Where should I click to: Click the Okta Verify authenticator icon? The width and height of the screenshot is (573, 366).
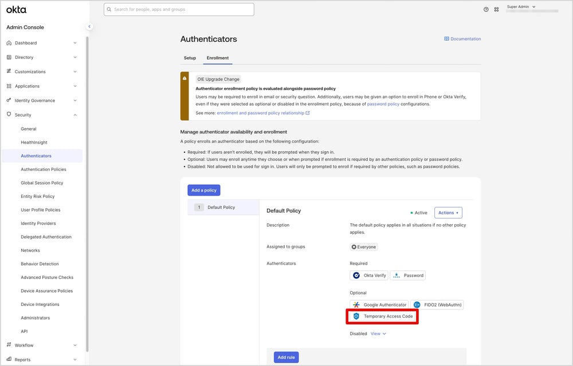click(356, 275)
